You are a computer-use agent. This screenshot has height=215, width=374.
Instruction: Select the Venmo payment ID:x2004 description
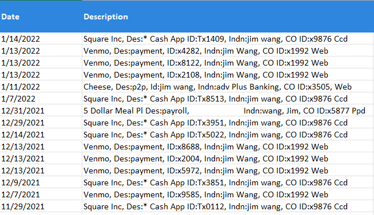(228, 159)
